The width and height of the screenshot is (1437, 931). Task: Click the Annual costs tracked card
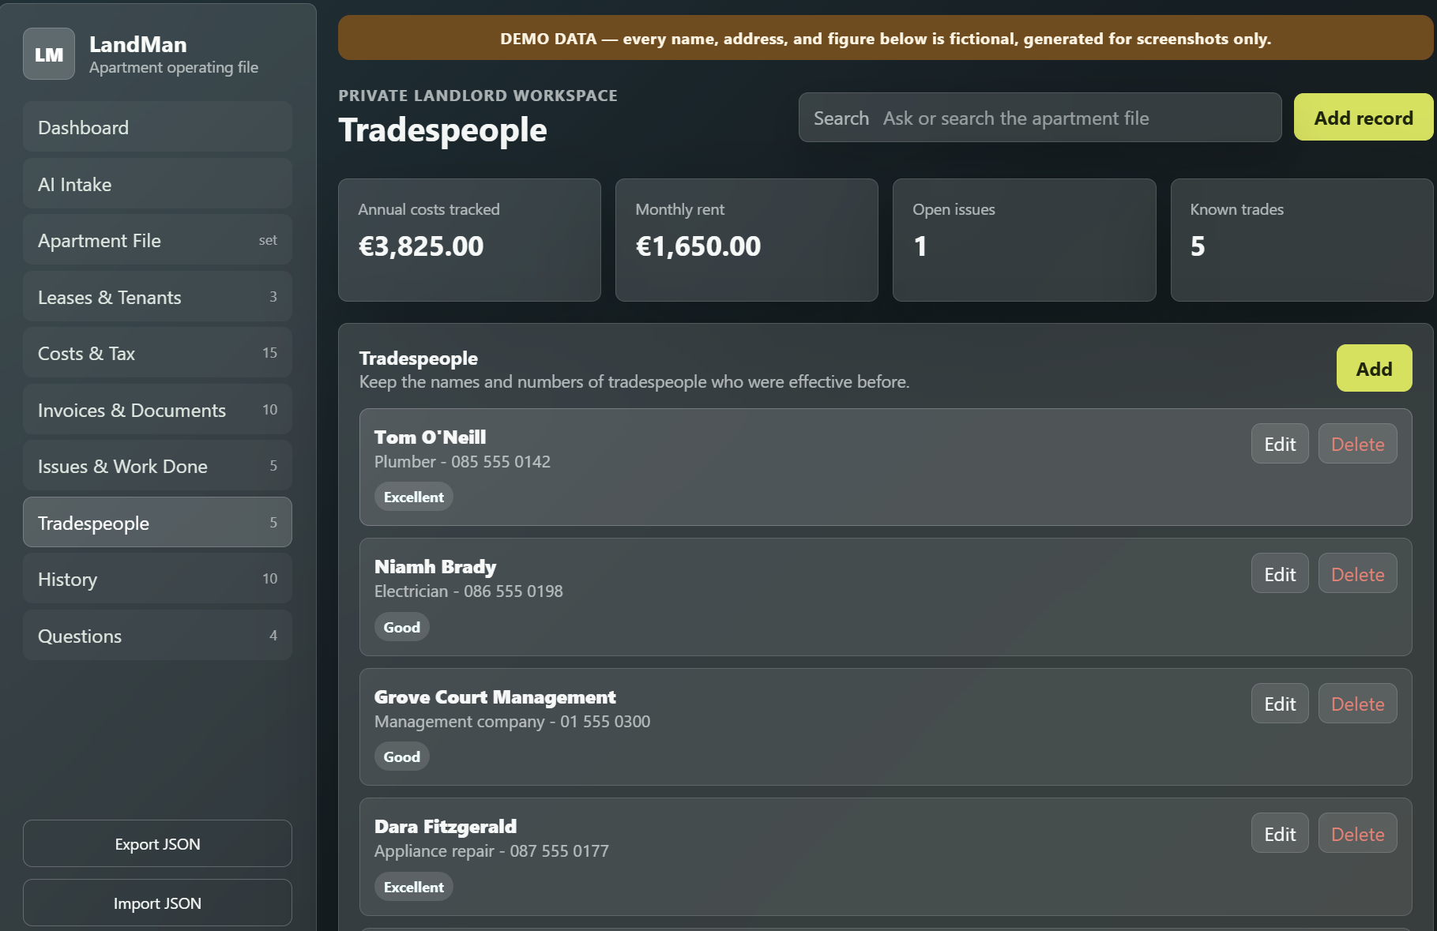pos(469,240)
